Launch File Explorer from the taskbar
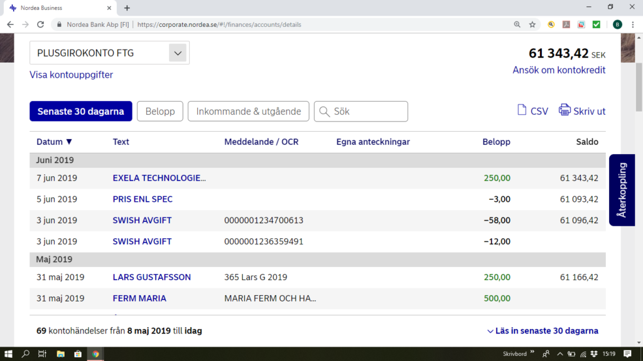This screenshot has width=643, height=361. point(61,354)
